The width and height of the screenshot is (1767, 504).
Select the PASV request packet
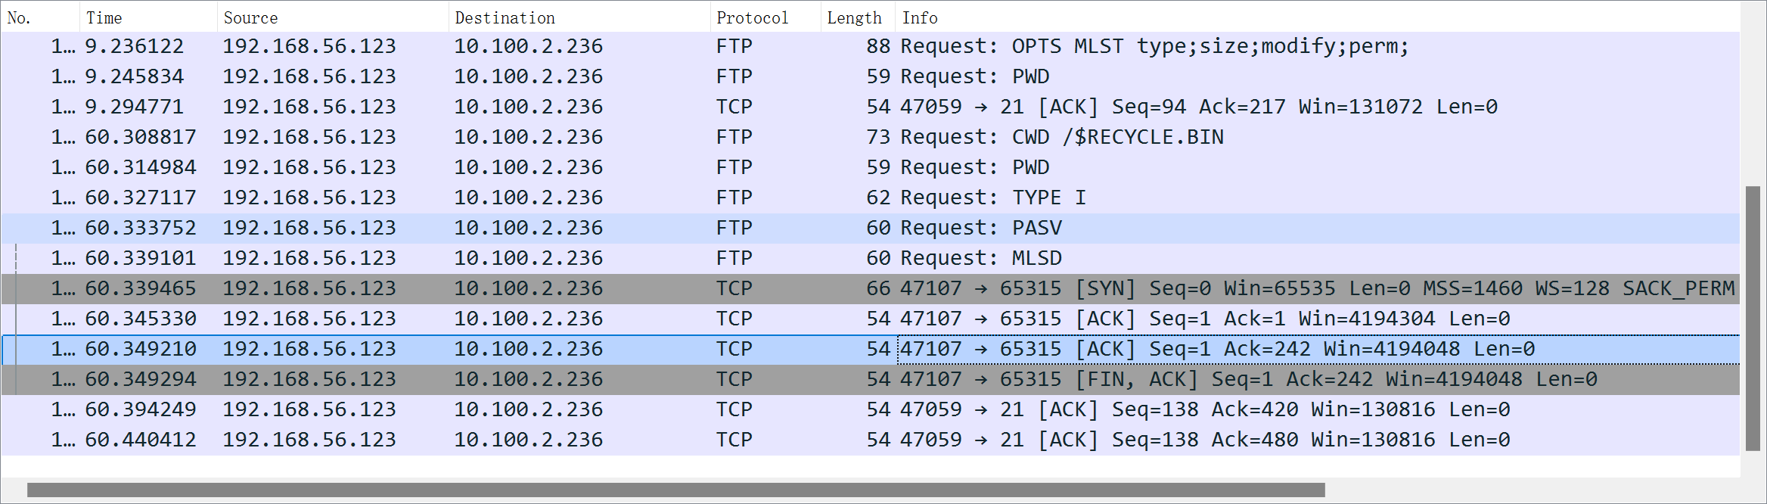[980, 229]
